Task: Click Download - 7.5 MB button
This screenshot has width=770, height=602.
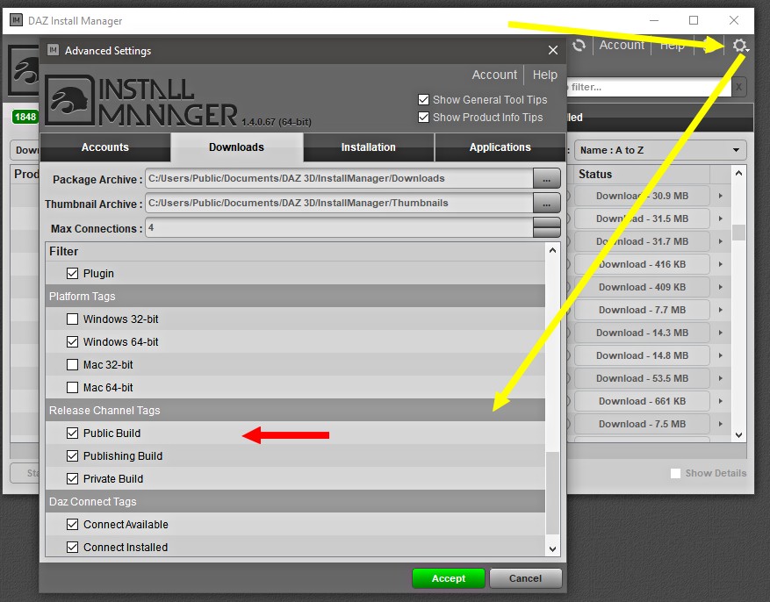Action: click(642, 424)
